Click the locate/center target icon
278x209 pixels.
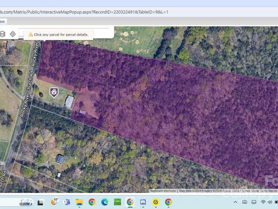[x=13, y=34]
